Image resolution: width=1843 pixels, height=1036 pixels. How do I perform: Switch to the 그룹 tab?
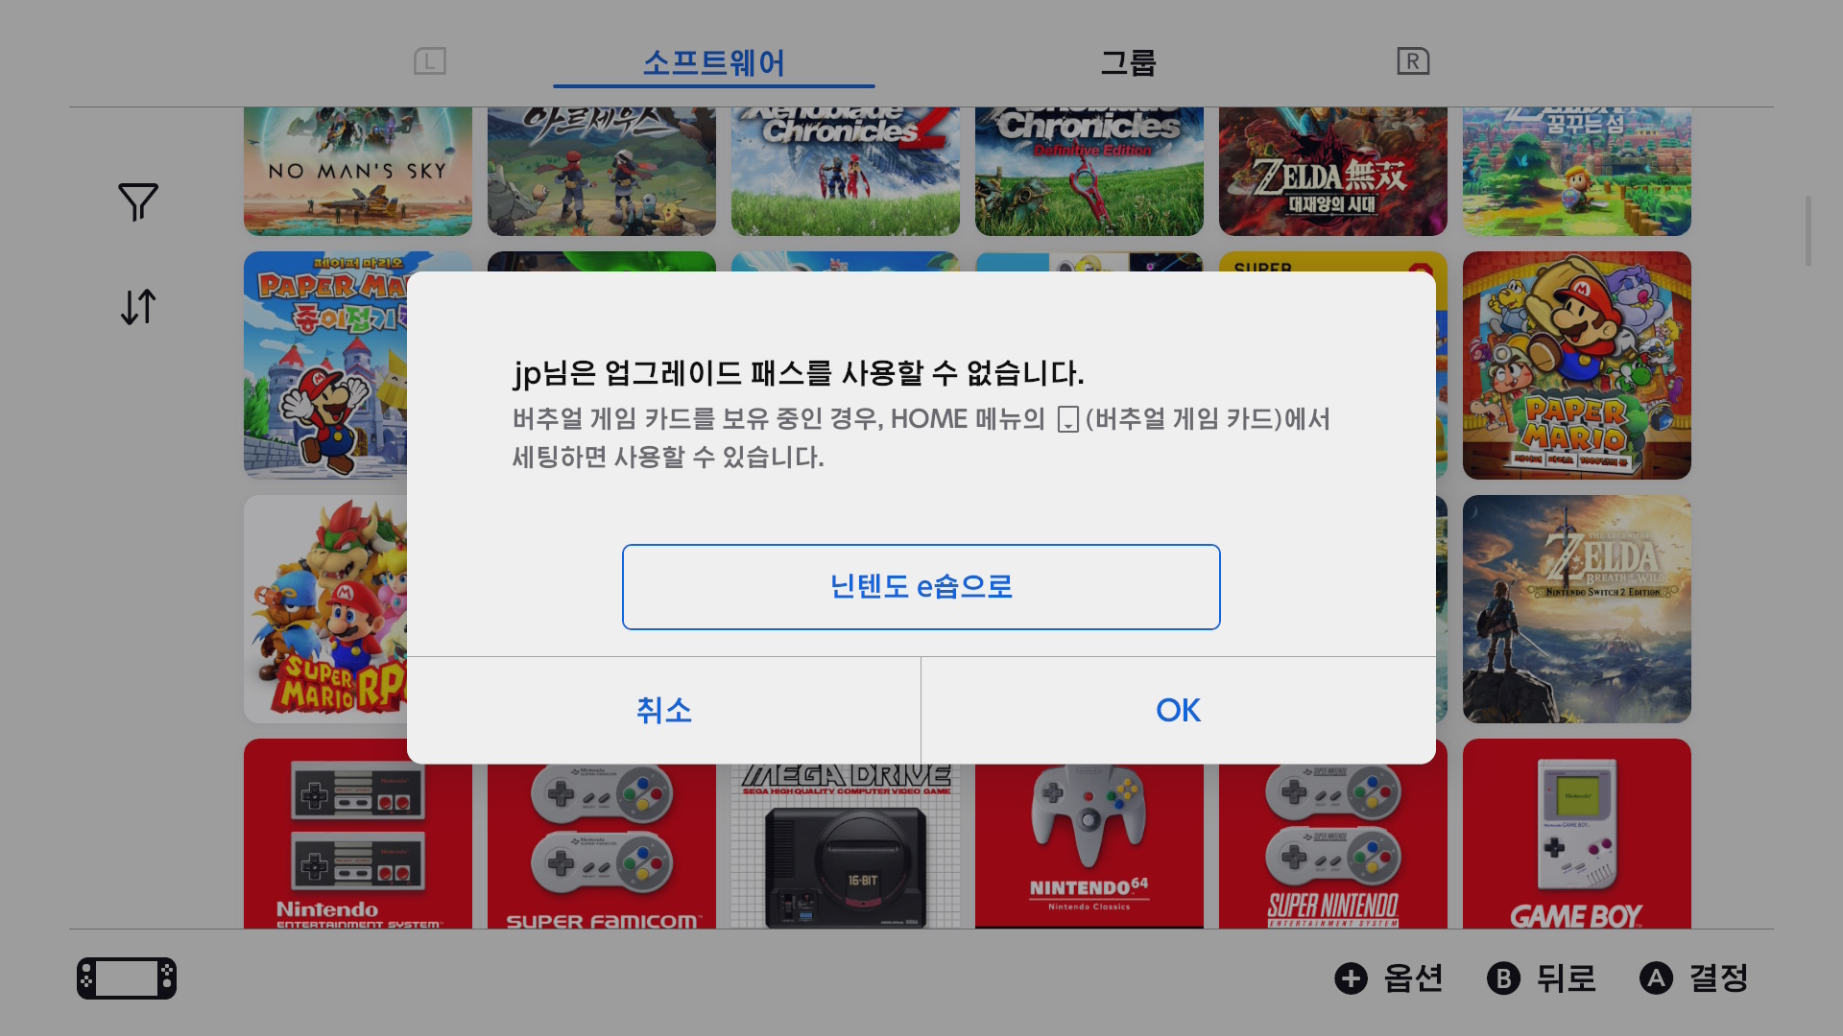pos(1128,63)
